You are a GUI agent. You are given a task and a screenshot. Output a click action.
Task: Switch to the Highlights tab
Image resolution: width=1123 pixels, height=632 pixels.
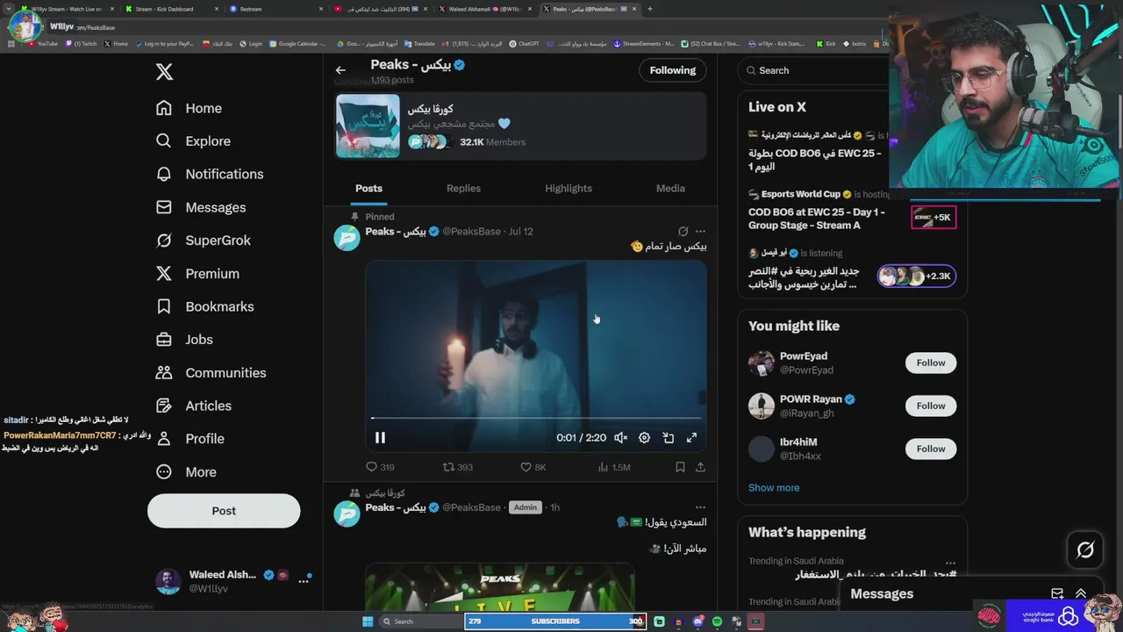569,189
